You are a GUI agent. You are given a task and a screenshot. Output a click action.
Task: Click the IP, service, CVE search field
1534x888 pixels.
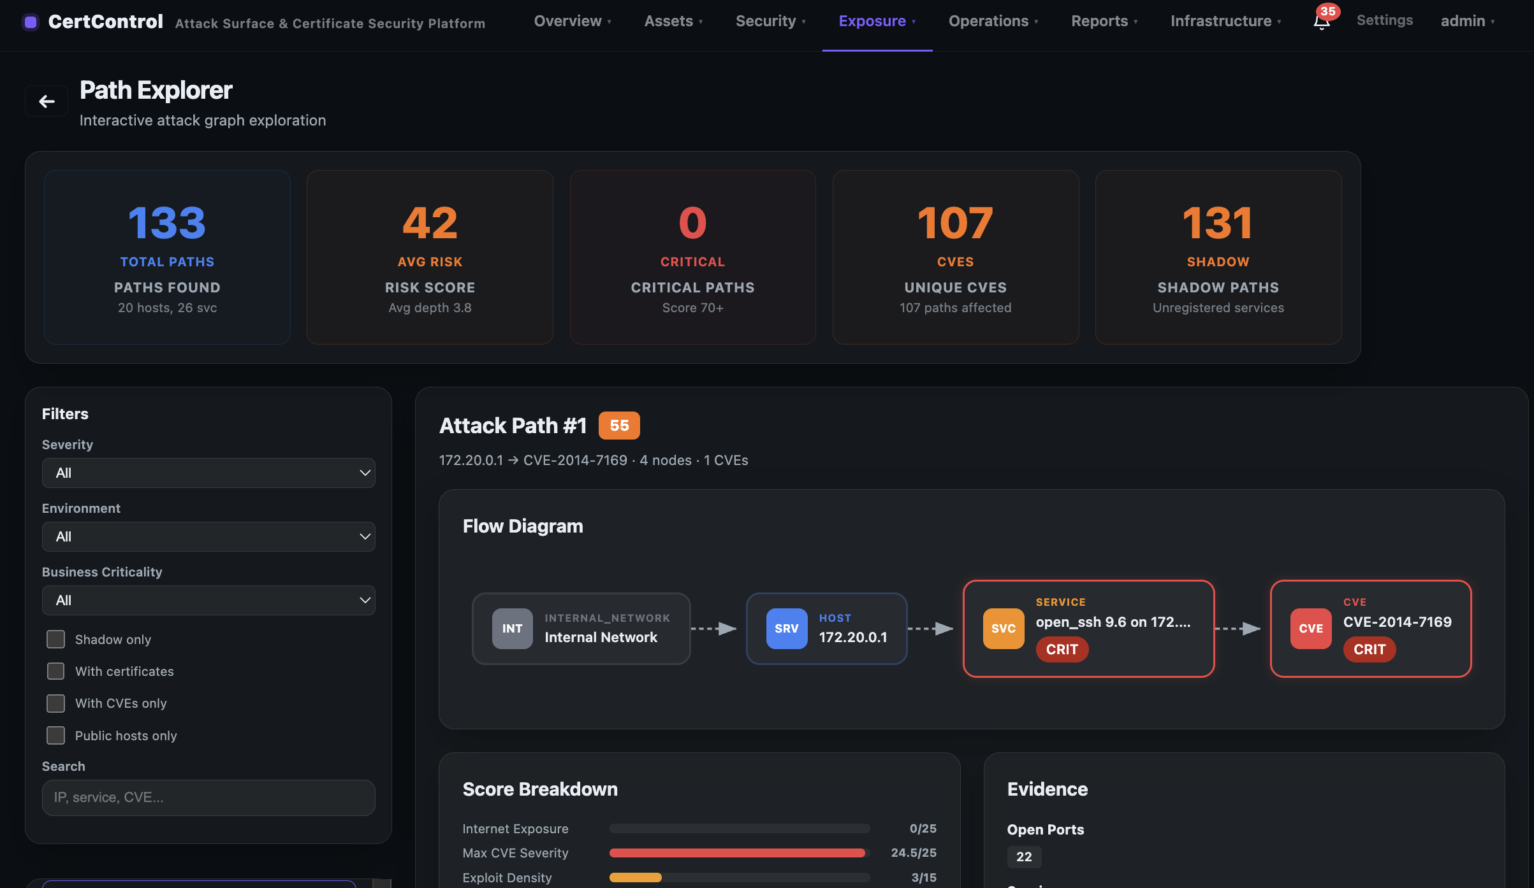(x=208, y=798)
